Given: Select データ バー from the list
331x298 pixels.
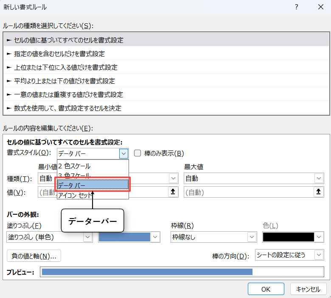Looking at the screenshot, I should 92,185.
